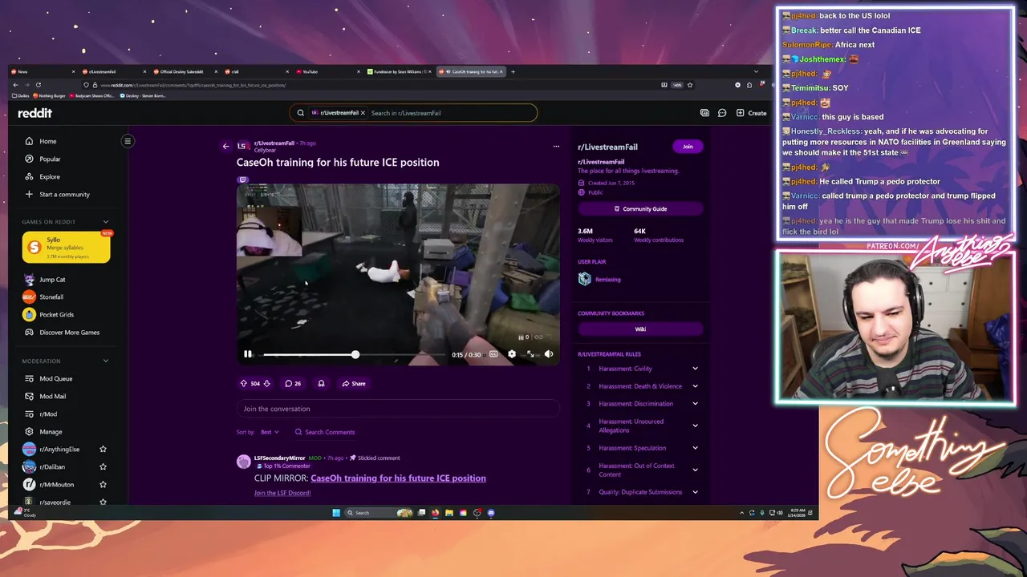Click the reddit logo
The width and height of the screenshot is (1027, 577).
pyautogui.click(x=35, y=113)
